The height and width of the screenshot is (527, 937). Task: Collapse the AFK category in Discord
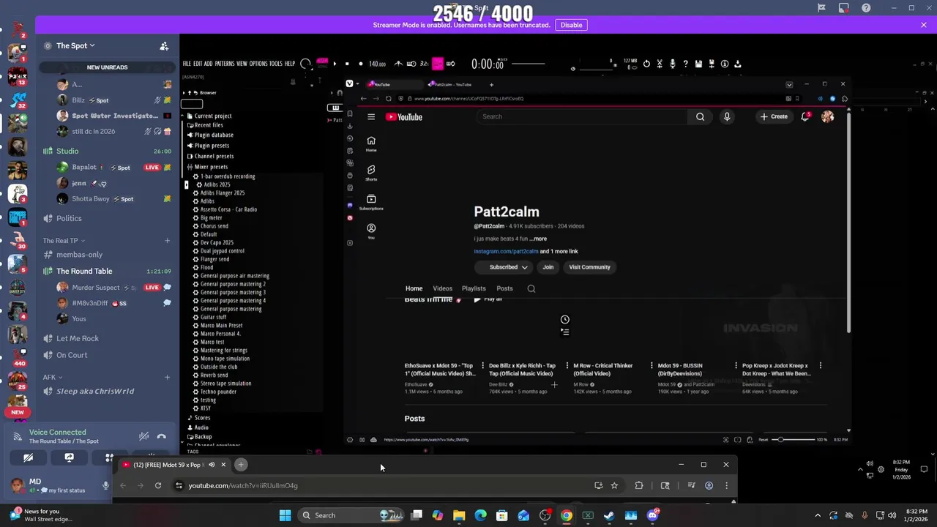tap(52, 378)
